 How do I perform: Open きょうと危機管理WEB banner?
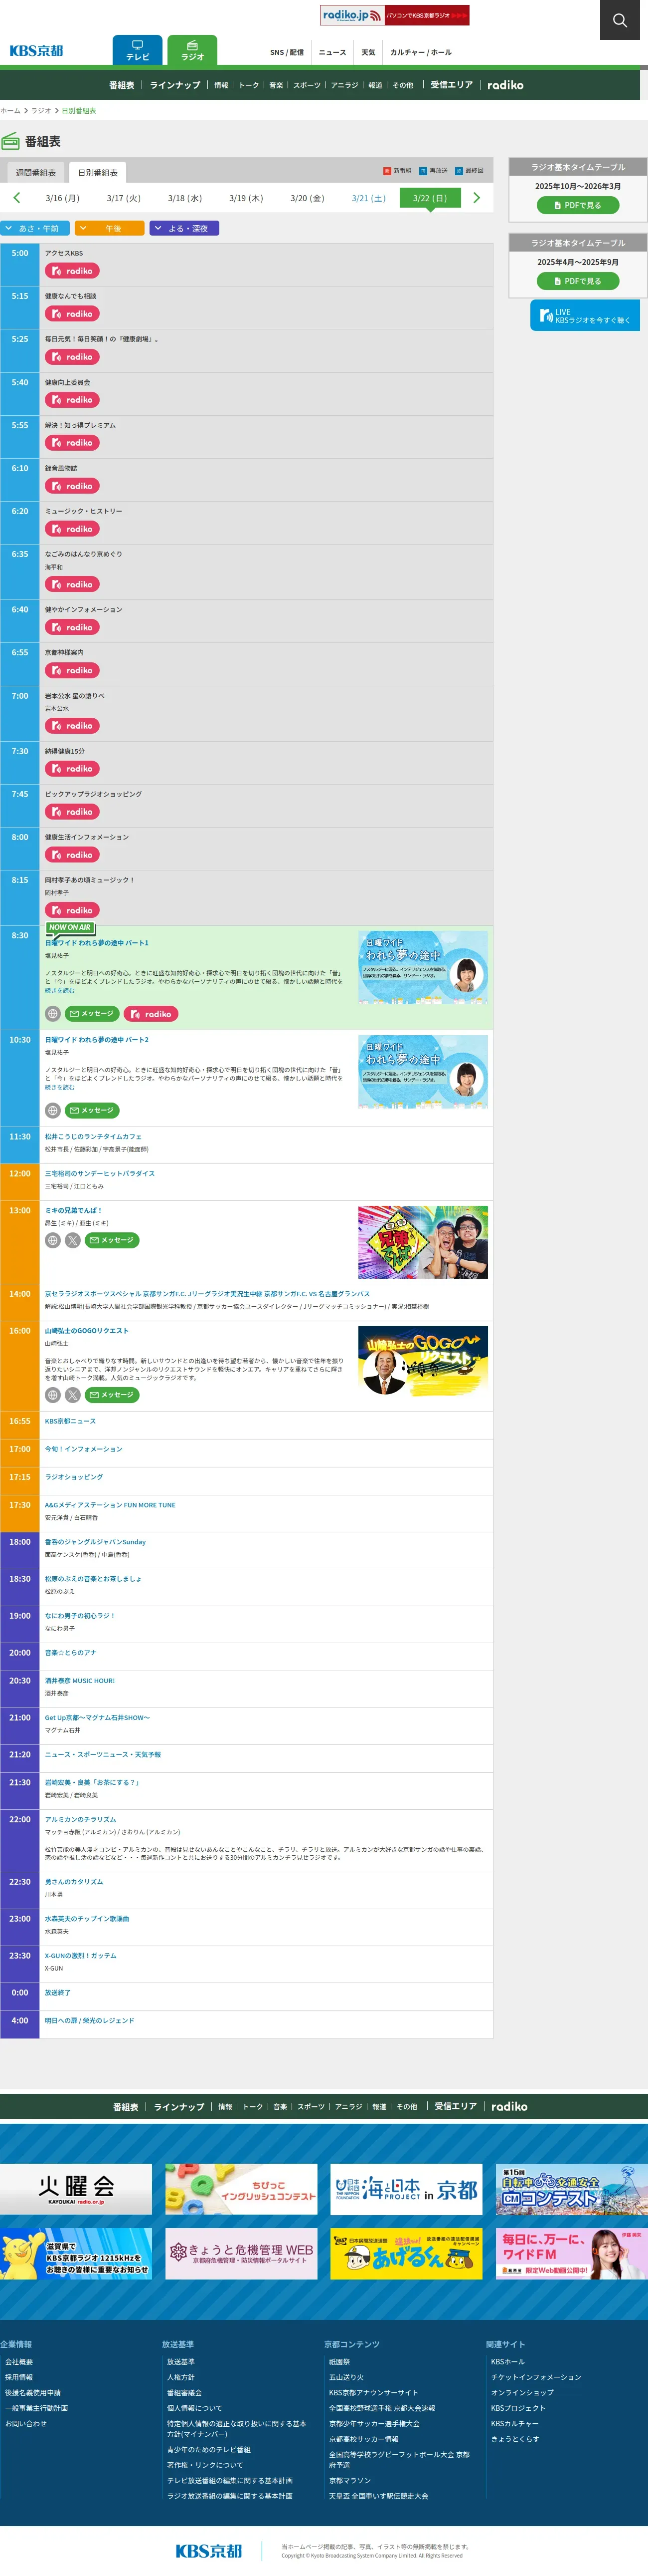(241, 2254)
